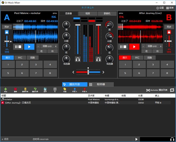Switch to the 视频 tab
The width and height of the screenshot is (176, 142).
pos(88,13)
